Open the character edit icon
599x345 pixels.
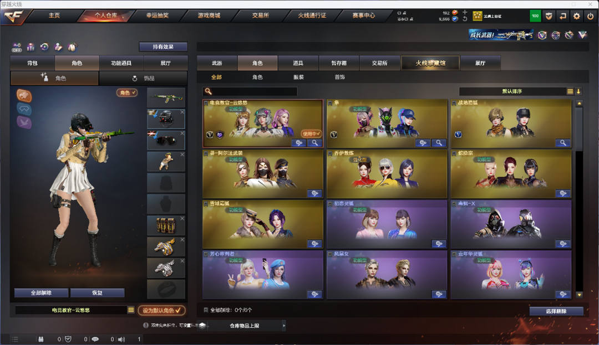click(58, 47)
